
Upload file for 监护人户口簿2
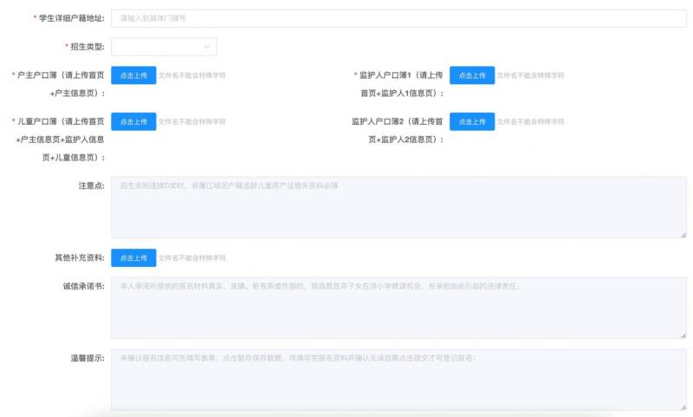pos(472,121)
